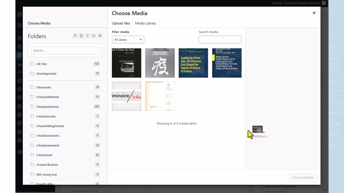The image size is (344, 193).
Task: Click the Arnaud Brotons folder icon
Action: click(32, 165)
